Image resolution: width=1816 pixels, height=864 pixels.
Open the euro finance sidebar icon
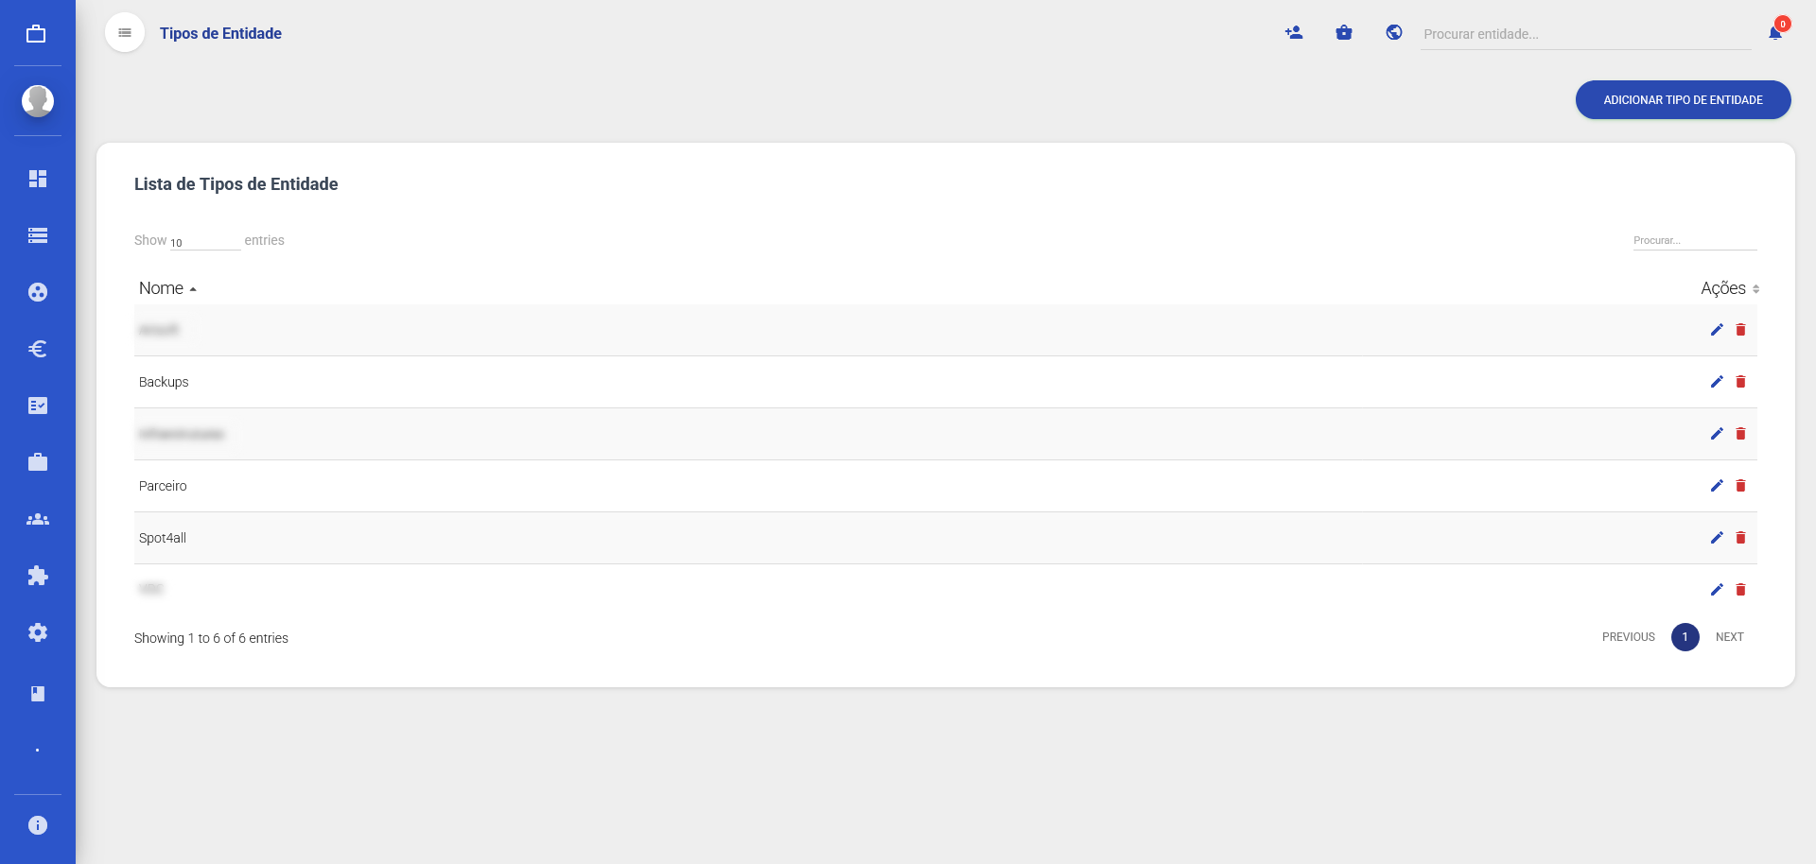[x=38, y=349]
